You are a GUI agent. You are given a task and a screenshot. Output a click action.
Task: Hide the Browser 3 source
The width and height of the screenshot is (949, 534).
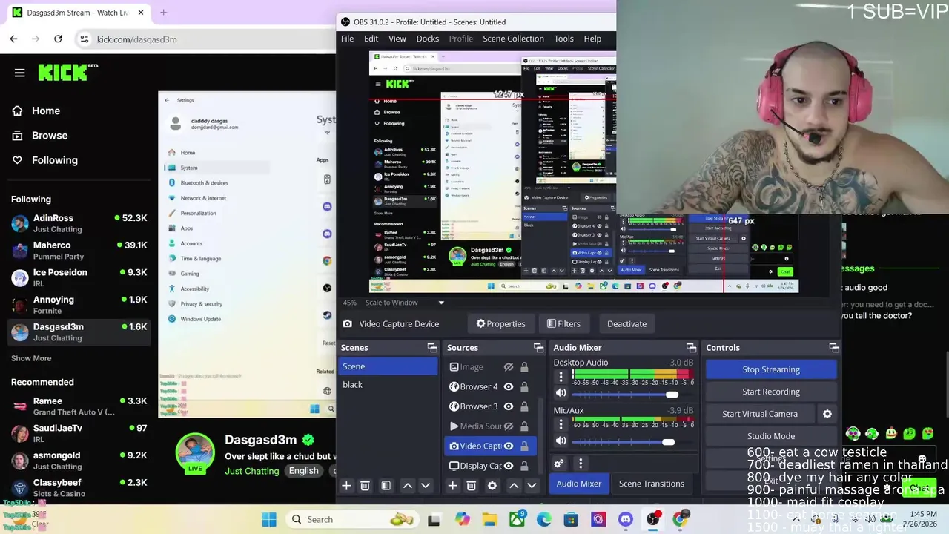click(509, 406)
